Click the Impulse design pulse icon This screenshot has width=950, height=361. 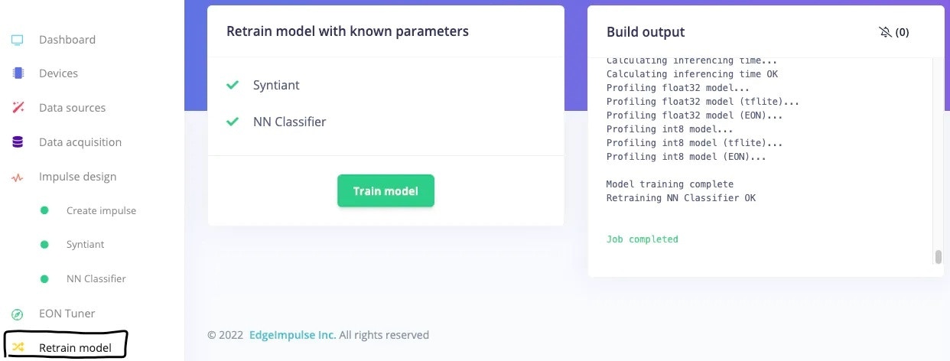18,177
